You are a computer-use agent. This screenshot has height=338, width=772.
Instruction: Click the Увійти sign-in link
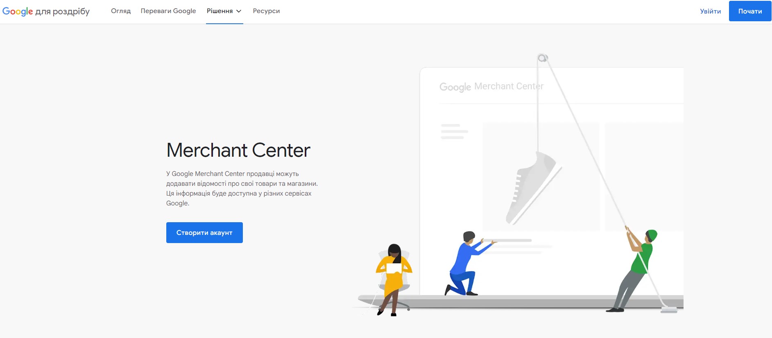710,11
